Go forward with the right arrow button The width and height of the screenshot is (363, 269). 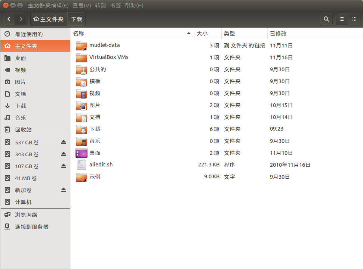(x=21, y=19)
